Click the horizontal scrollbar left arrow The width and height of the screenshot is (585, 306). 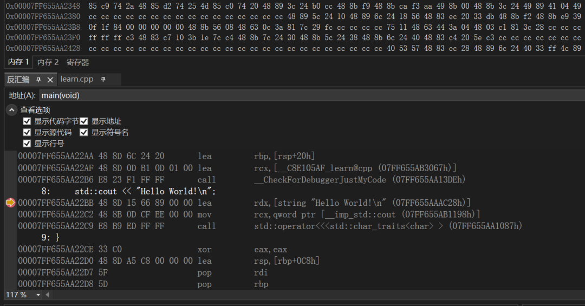pyautogui.click(x=47, y=295)
